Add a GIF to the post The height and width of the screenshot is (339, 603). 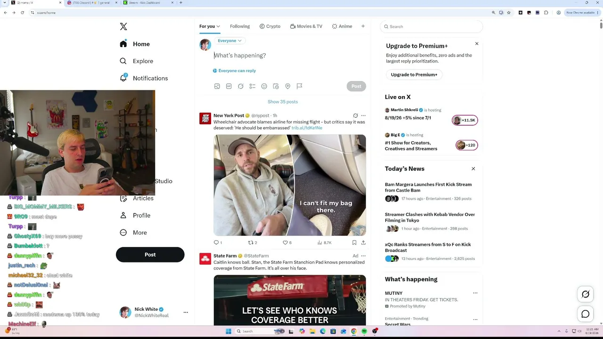click(229, 86)
